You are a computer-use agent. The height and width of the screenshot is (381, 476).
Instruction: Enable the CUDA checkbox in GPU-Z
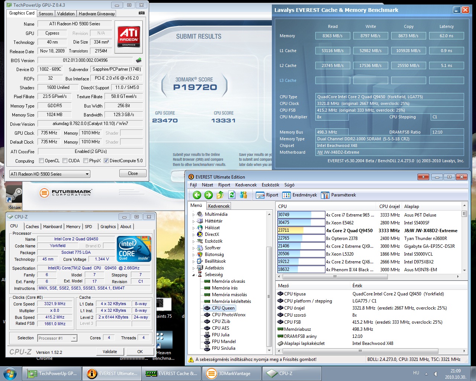pyautogui.click(x=65, y=161)
